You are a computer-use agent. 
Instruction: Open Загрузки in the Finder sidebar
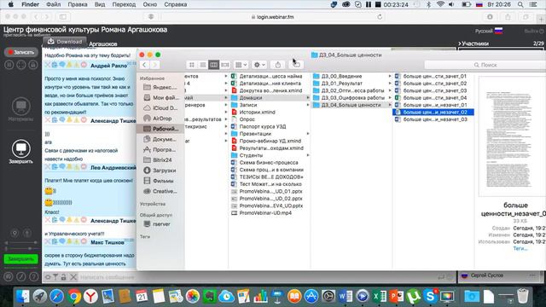pos(160,171)
